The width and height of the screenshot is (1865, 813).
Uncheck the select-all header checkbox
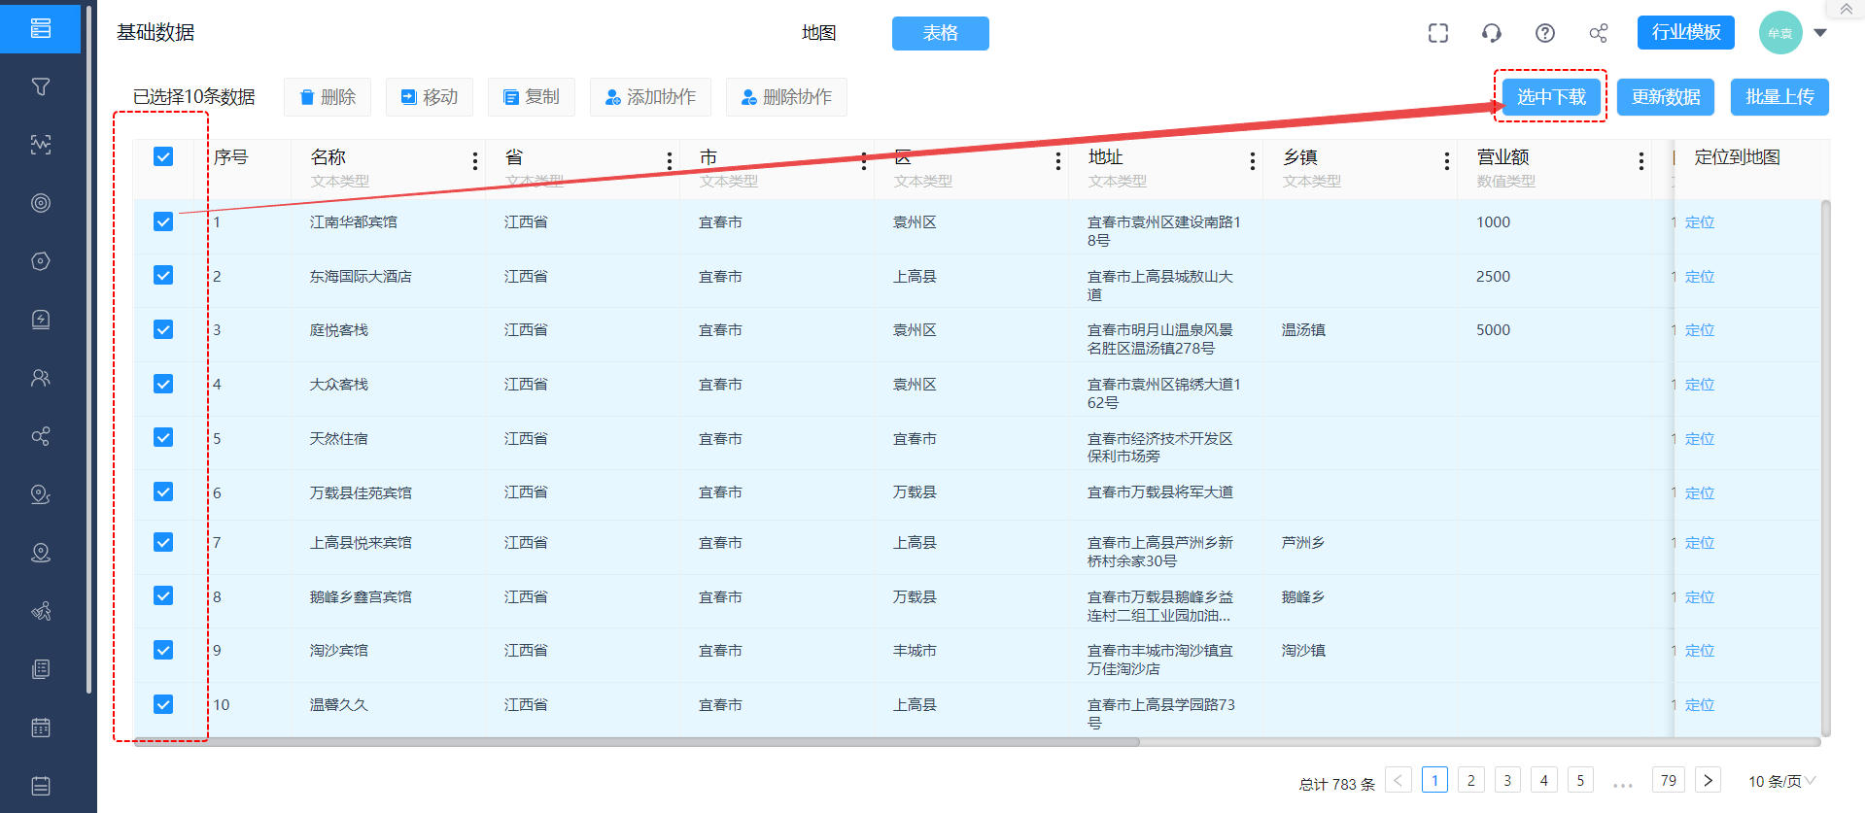[x=163, y=156]
